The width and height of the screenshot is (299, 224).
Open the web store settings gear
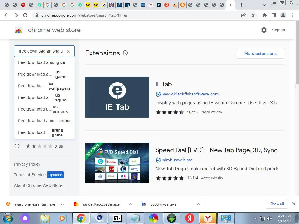(x=264, y=30)
